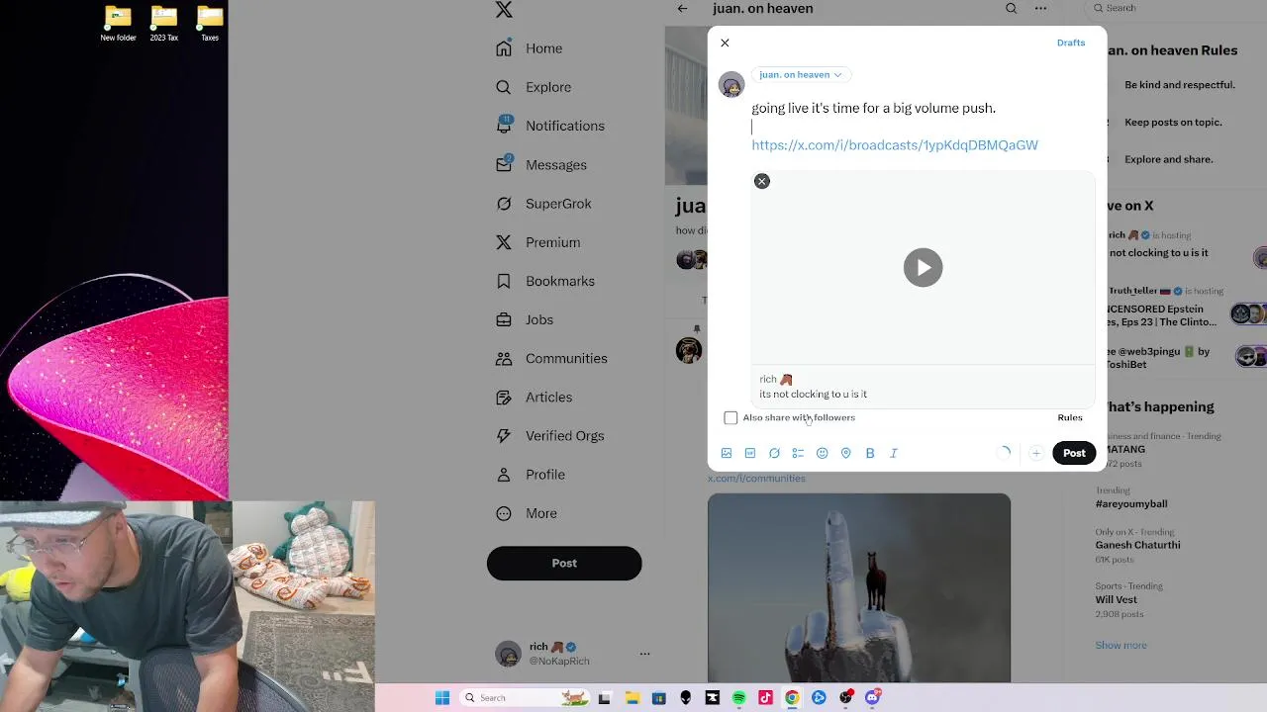
Task: Open community Rules link in composer
Action: coord(1070,417)
